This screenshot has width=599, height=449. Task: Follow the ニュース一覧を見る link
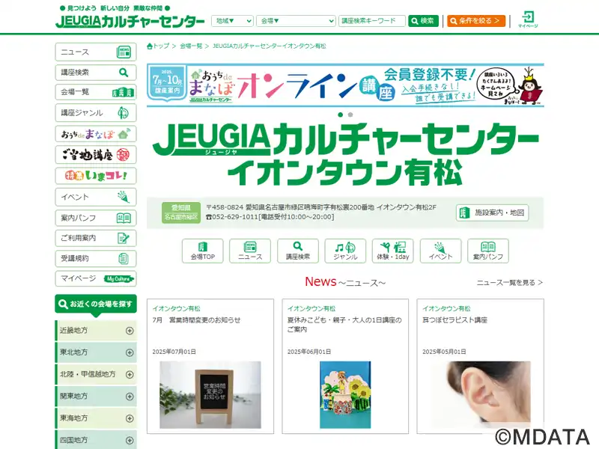tap(510, 283)
